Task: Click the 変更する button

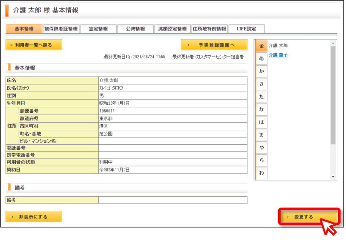Action: coord(309,217)
